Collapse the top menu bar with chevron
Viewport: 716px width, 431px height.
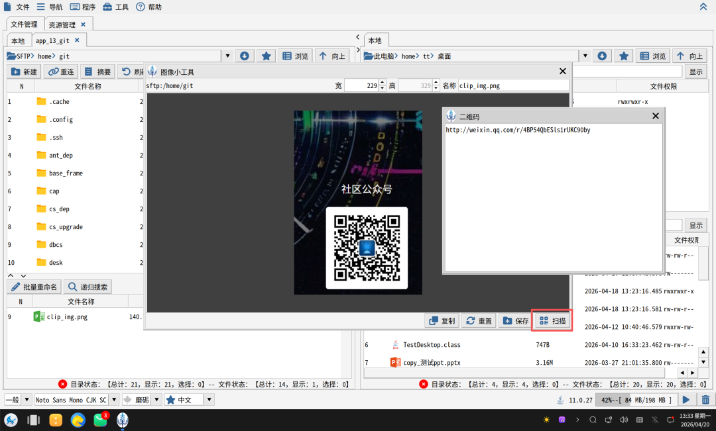703,7
